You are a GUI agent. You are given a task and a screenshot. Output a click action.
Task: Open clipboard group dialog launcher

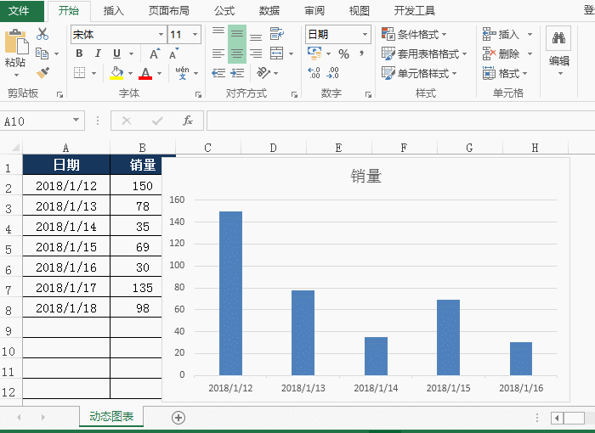pyautogui.click(x=60, y=94)
